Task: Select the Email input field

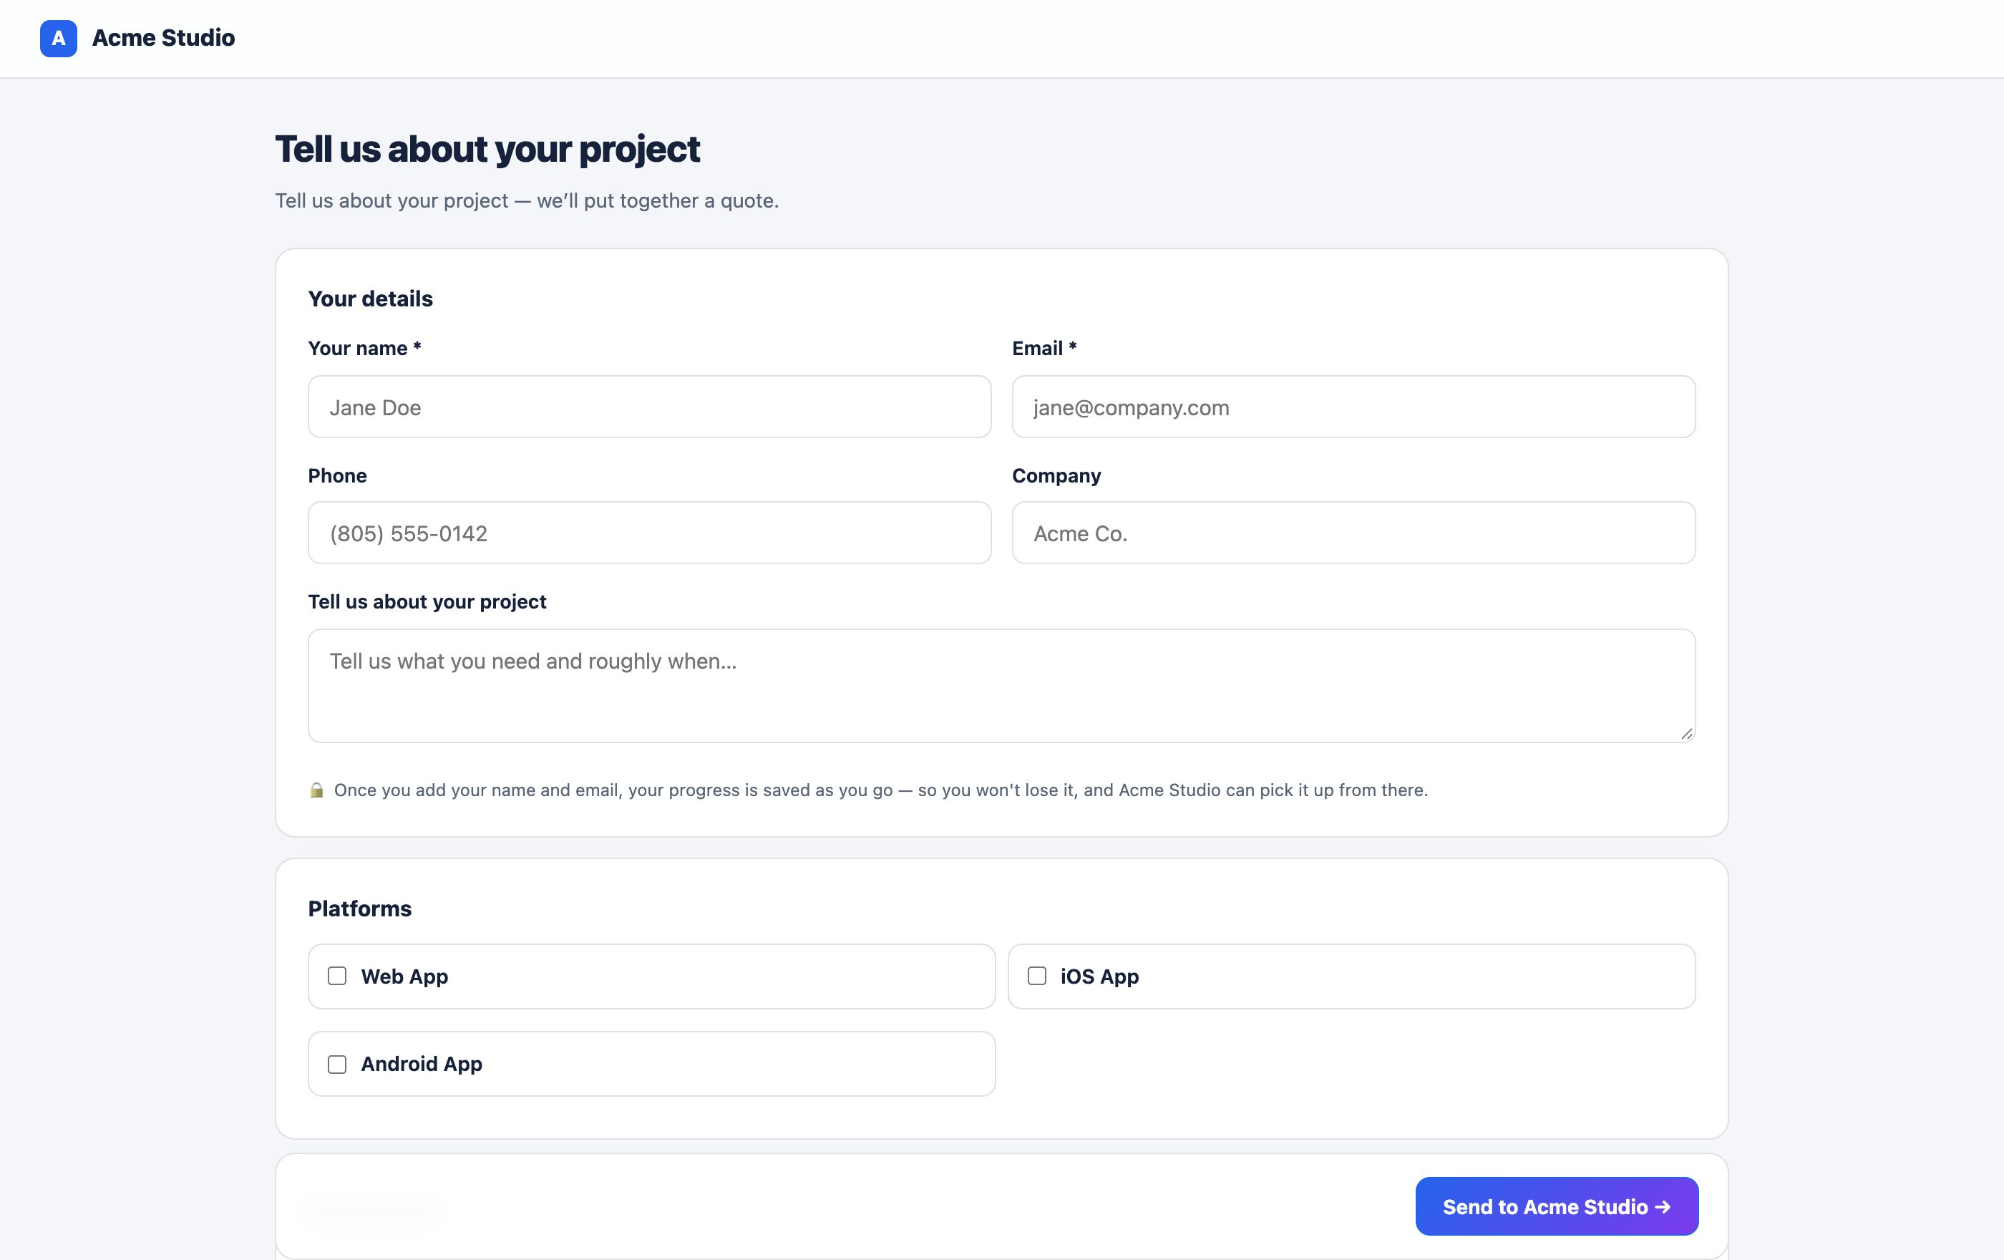Action: tap(1353, 407)
